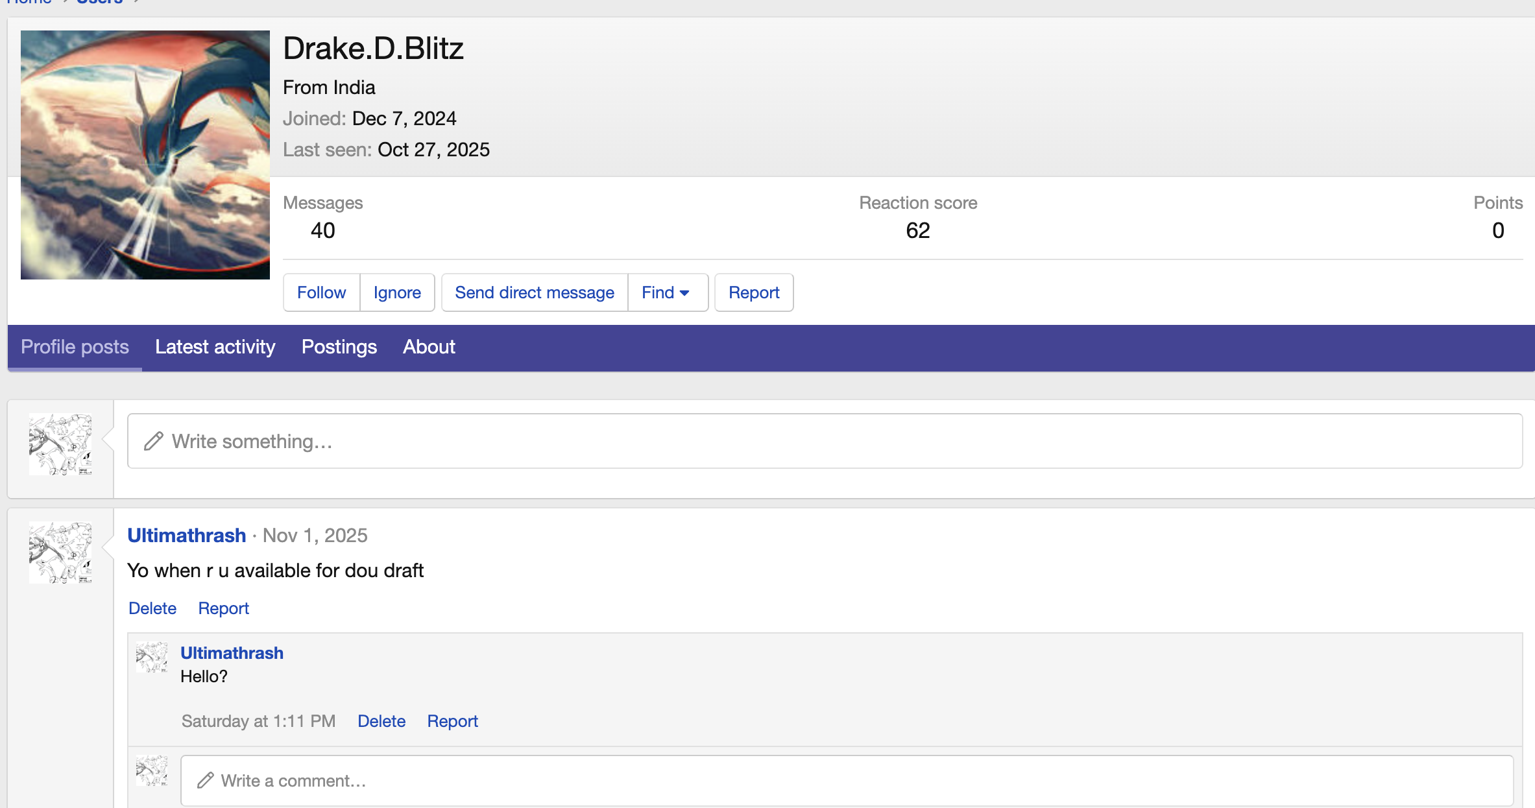
Task: Delete the dou draft profile post
Action: (x=152, y=608)
